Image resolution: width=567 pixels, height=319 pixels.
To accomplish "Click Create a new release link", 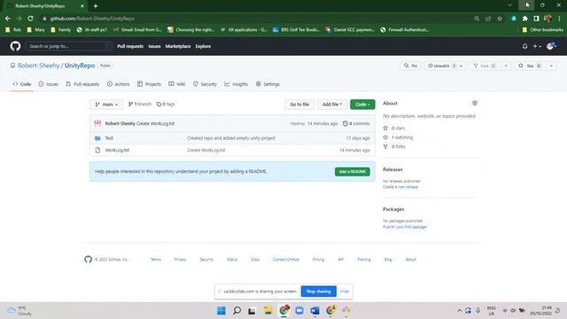I will point(400,187).
